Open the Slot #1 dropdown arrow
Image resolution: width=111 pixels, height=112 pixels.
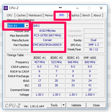click(x=27, y=26)
